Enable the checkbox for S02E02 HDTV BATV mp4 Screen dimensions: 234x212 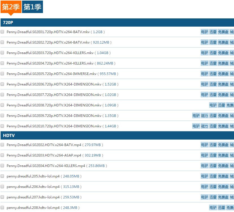pos(3,145)
